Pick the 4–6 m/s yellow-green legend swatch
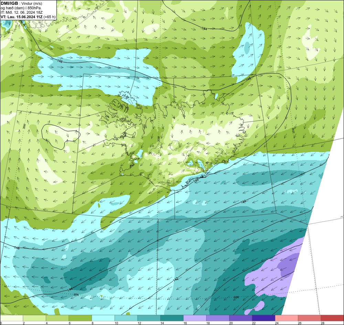Image resolution: width=344 pixels, height=325 pixels. coord(57,318)
